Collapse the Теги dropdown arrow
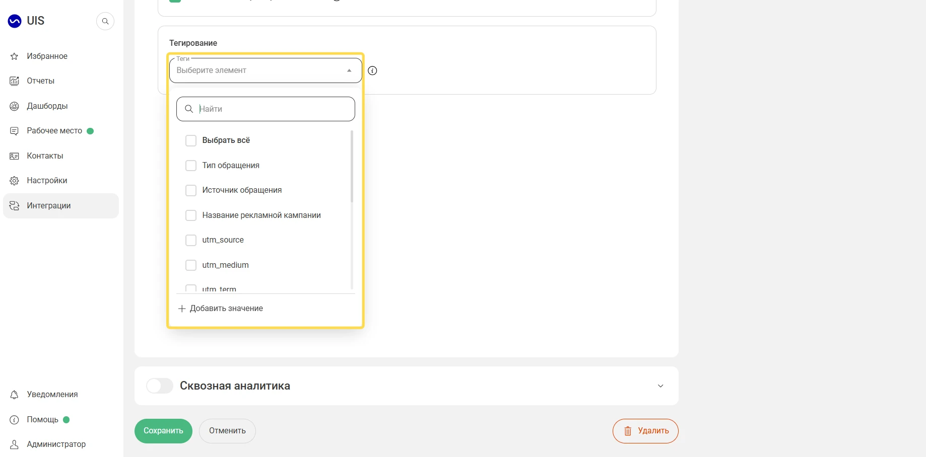 click(349, 70)
